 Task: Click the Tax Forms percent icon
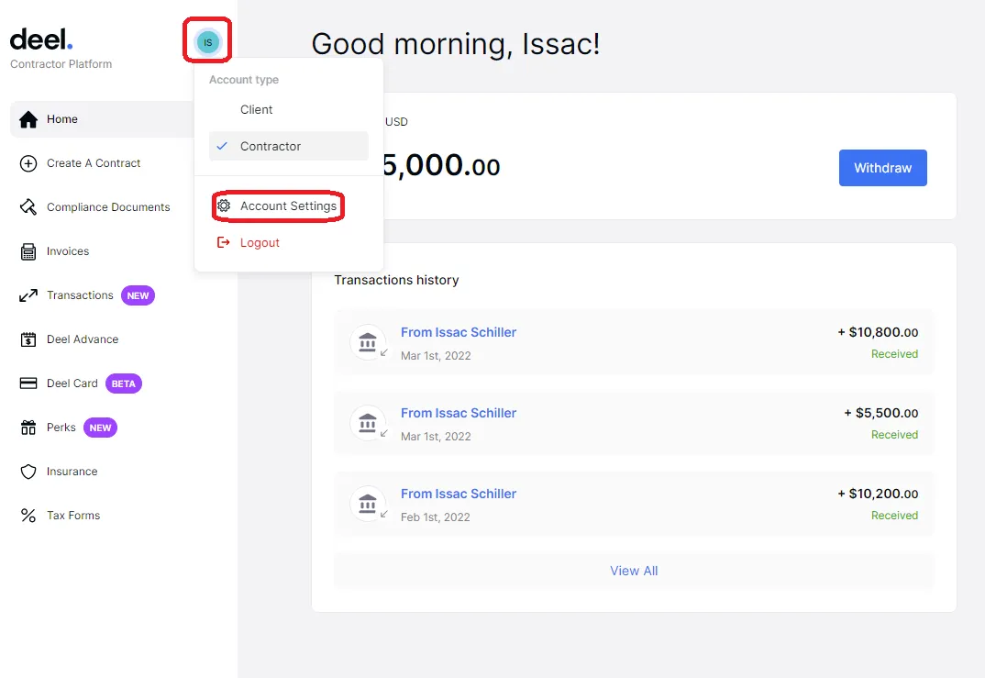pyautogui.click(x=28, y=516)
